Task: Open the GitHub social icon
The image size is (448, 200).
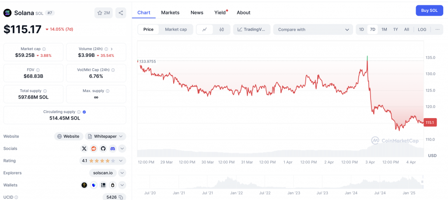Action: pos(103,148)
